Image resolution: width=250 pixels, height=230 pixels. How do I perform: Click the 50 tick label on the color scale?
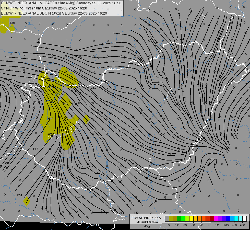click(193, 225)
